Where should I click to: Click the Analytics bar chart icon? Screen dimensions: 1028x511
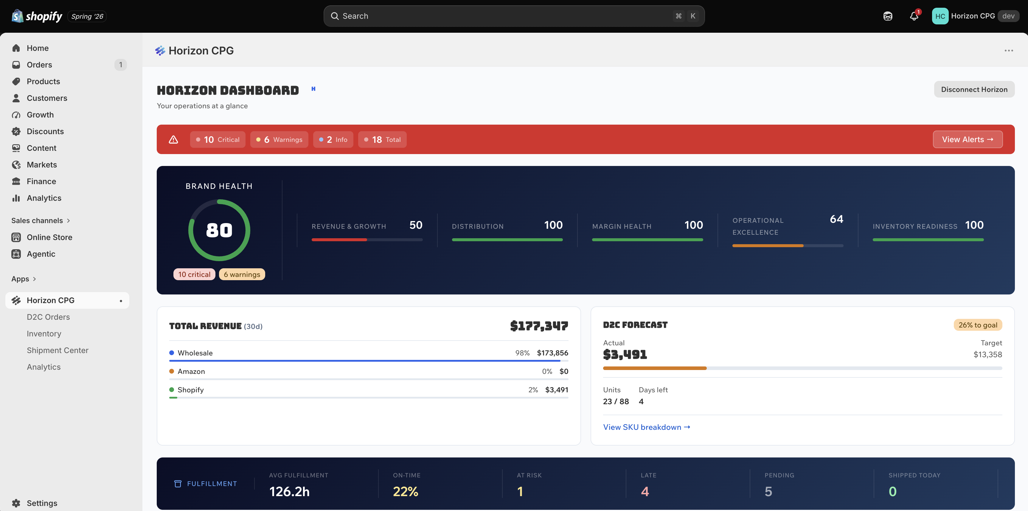pyautogui.click(x=16, y=198)
